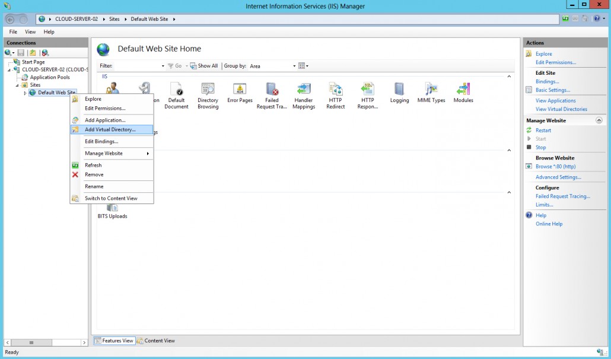Switch to the Content View tab
The height and width of the screenshot is (359, 611).
pos(156,341)
